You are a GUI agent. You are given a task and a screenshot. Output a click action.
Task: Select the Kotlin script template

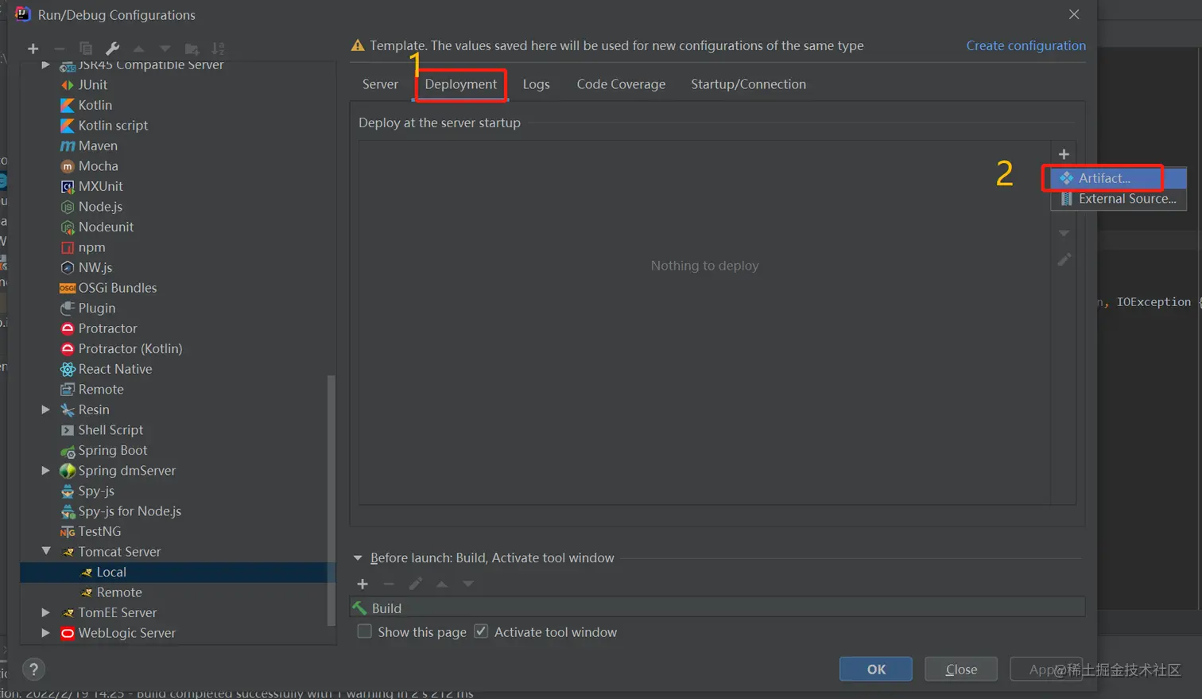point(113,126)
